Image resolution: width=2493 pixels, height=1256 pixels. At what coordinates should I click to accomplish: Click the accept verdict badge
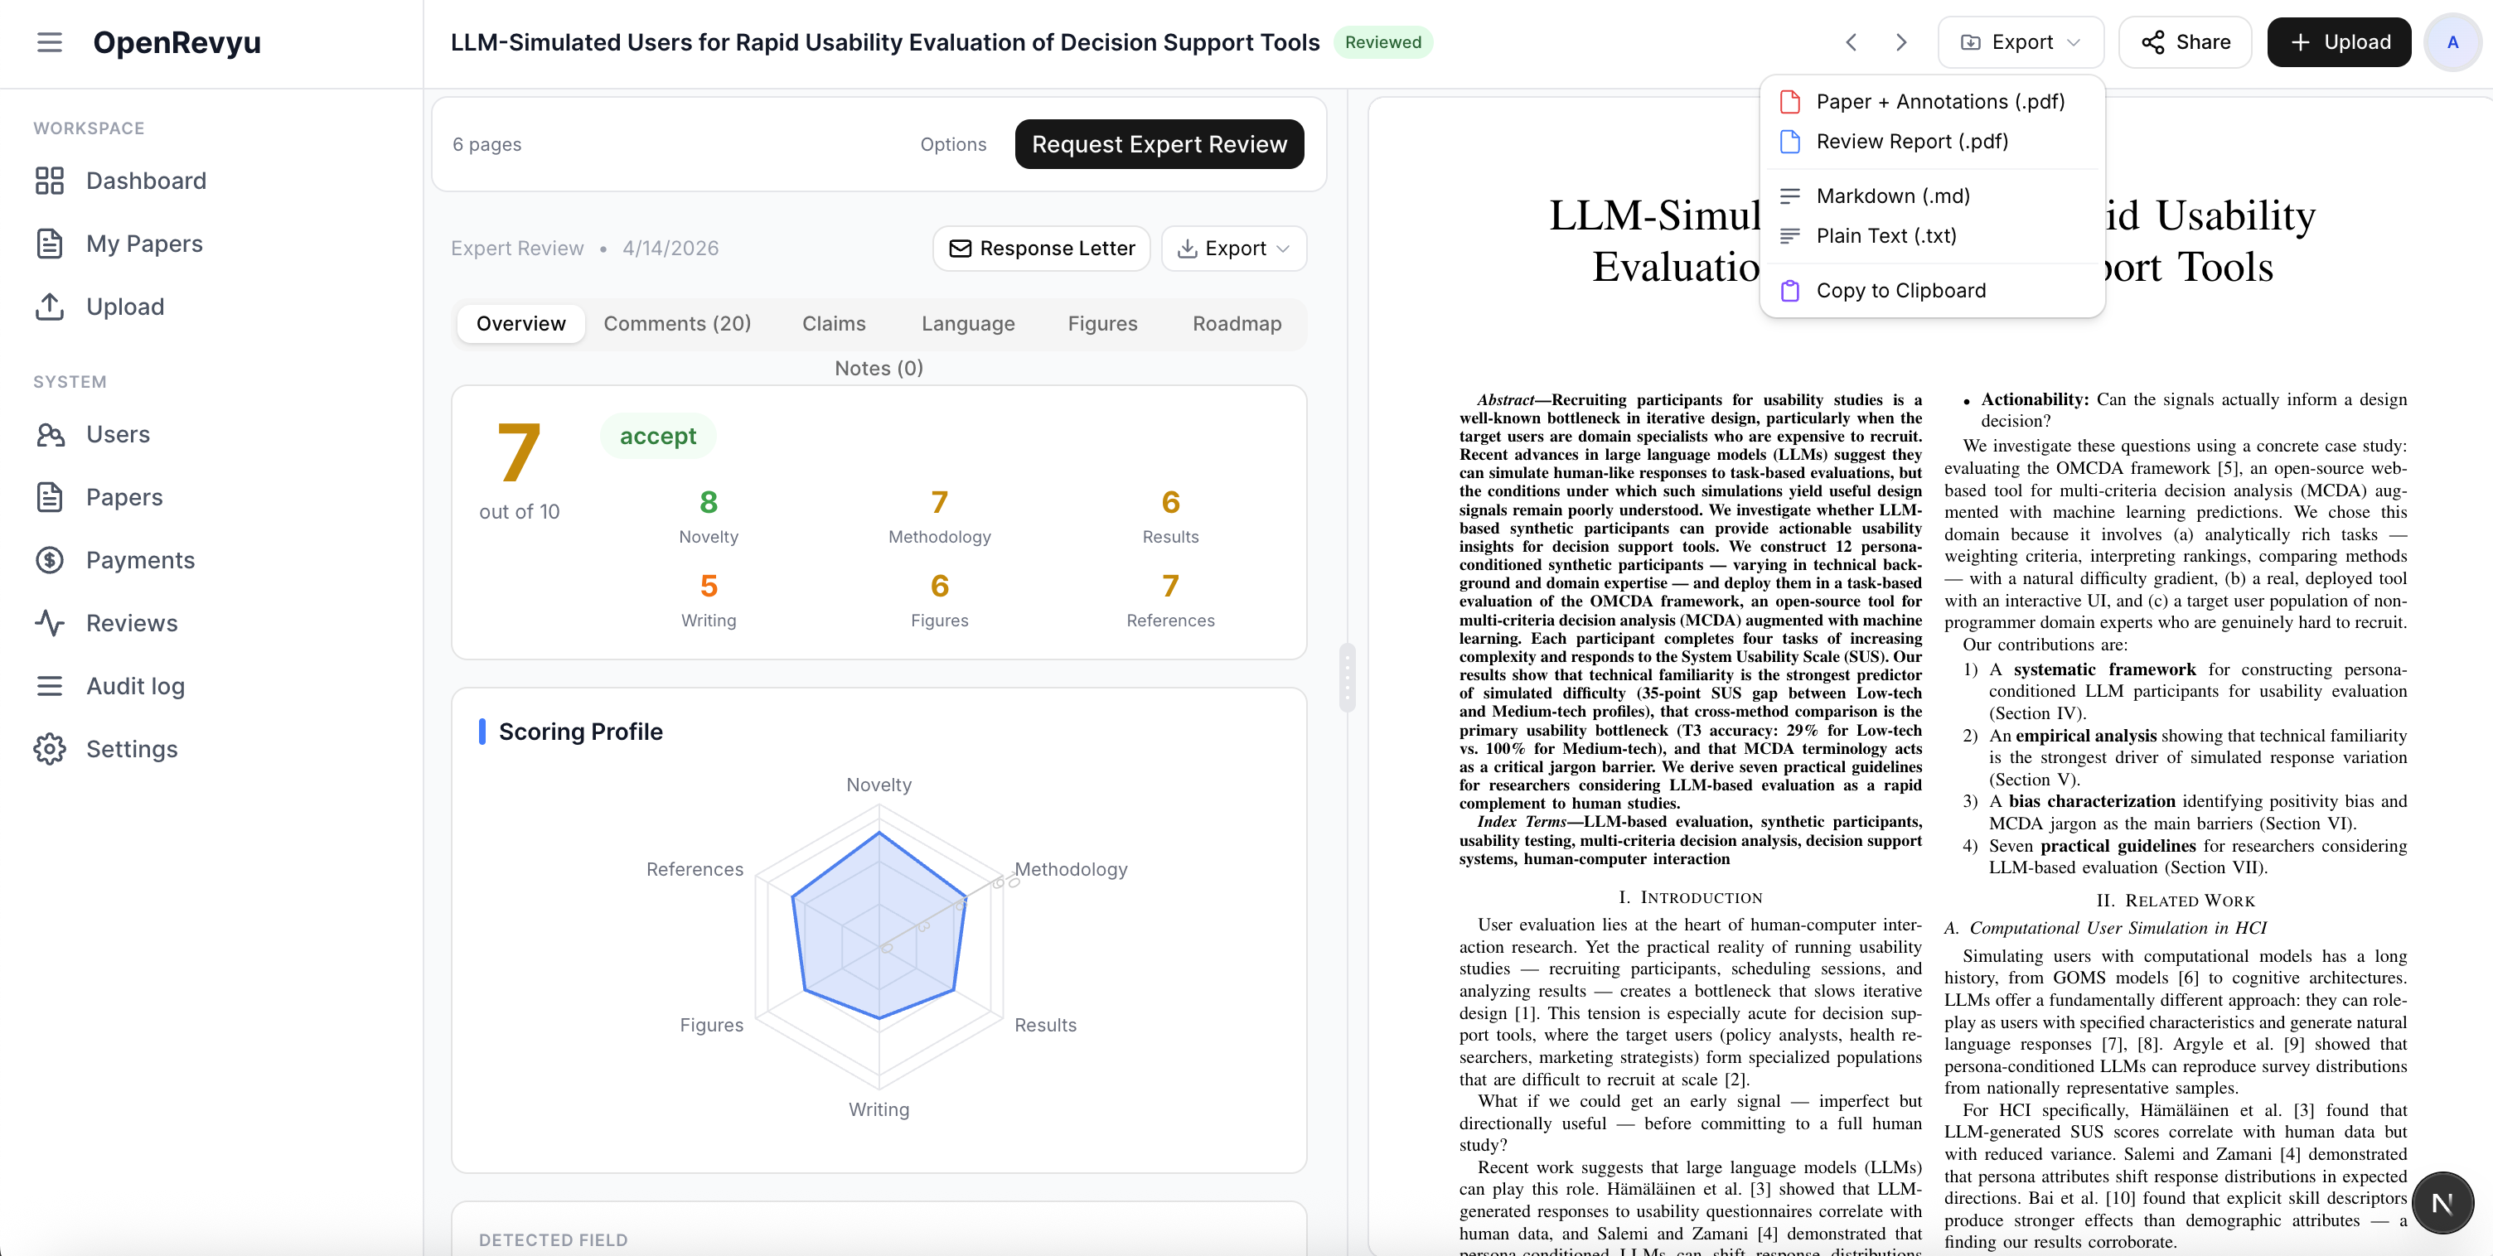coord(658,437)
